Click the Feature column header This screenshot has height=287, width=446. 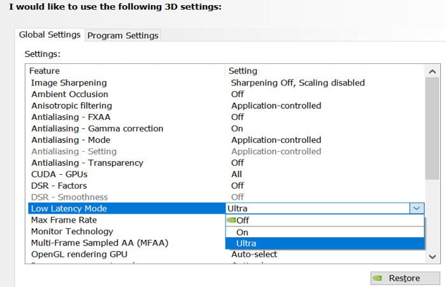tap(45, 71)
